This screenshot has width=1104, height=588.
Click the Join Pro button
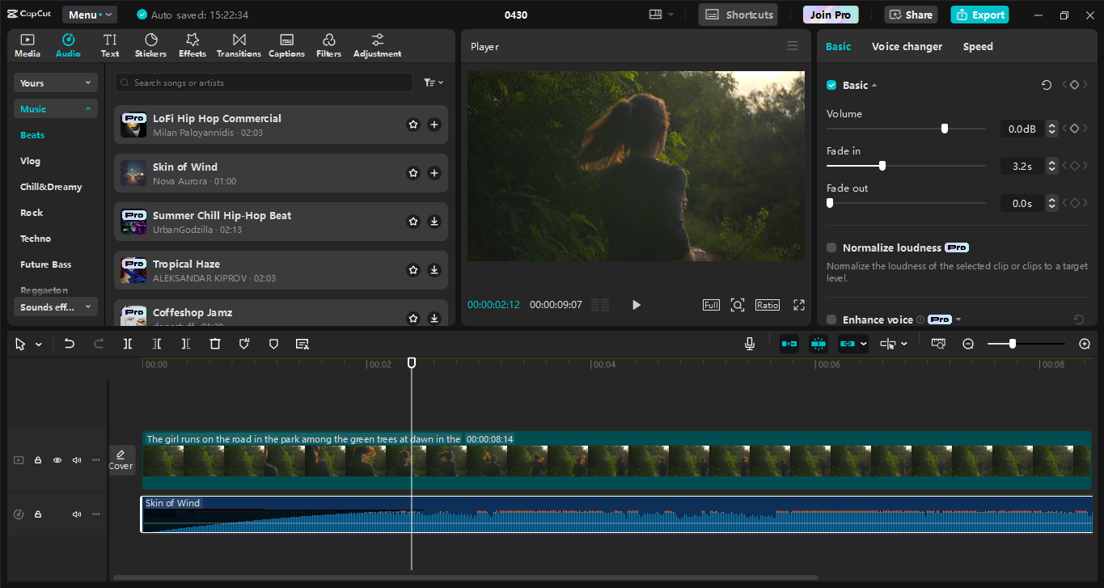831,15
